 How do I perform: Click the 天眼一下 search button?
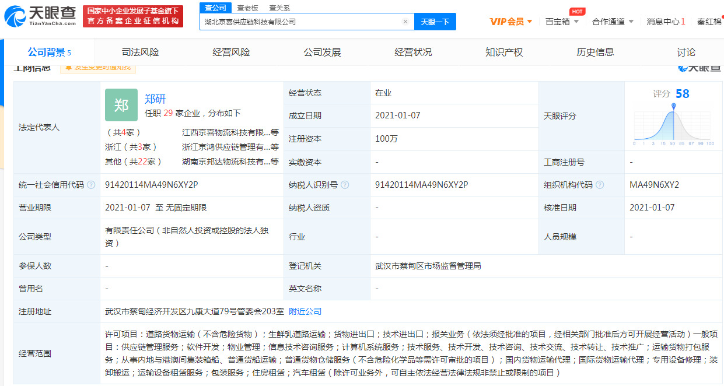coord(435,22)
